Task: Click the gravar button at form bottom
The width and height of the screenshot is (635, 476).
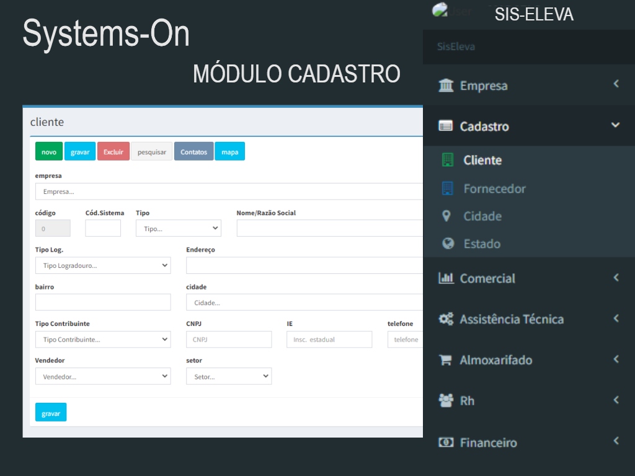Action: click(51, 412)
